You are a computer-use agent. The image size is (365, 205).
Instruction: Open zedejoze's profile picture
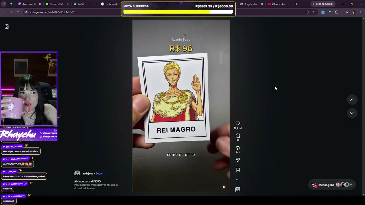(x=77, y=173)
